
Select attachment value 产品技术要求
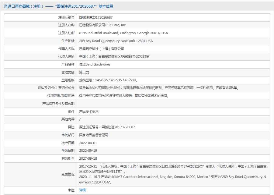[89, 112]
